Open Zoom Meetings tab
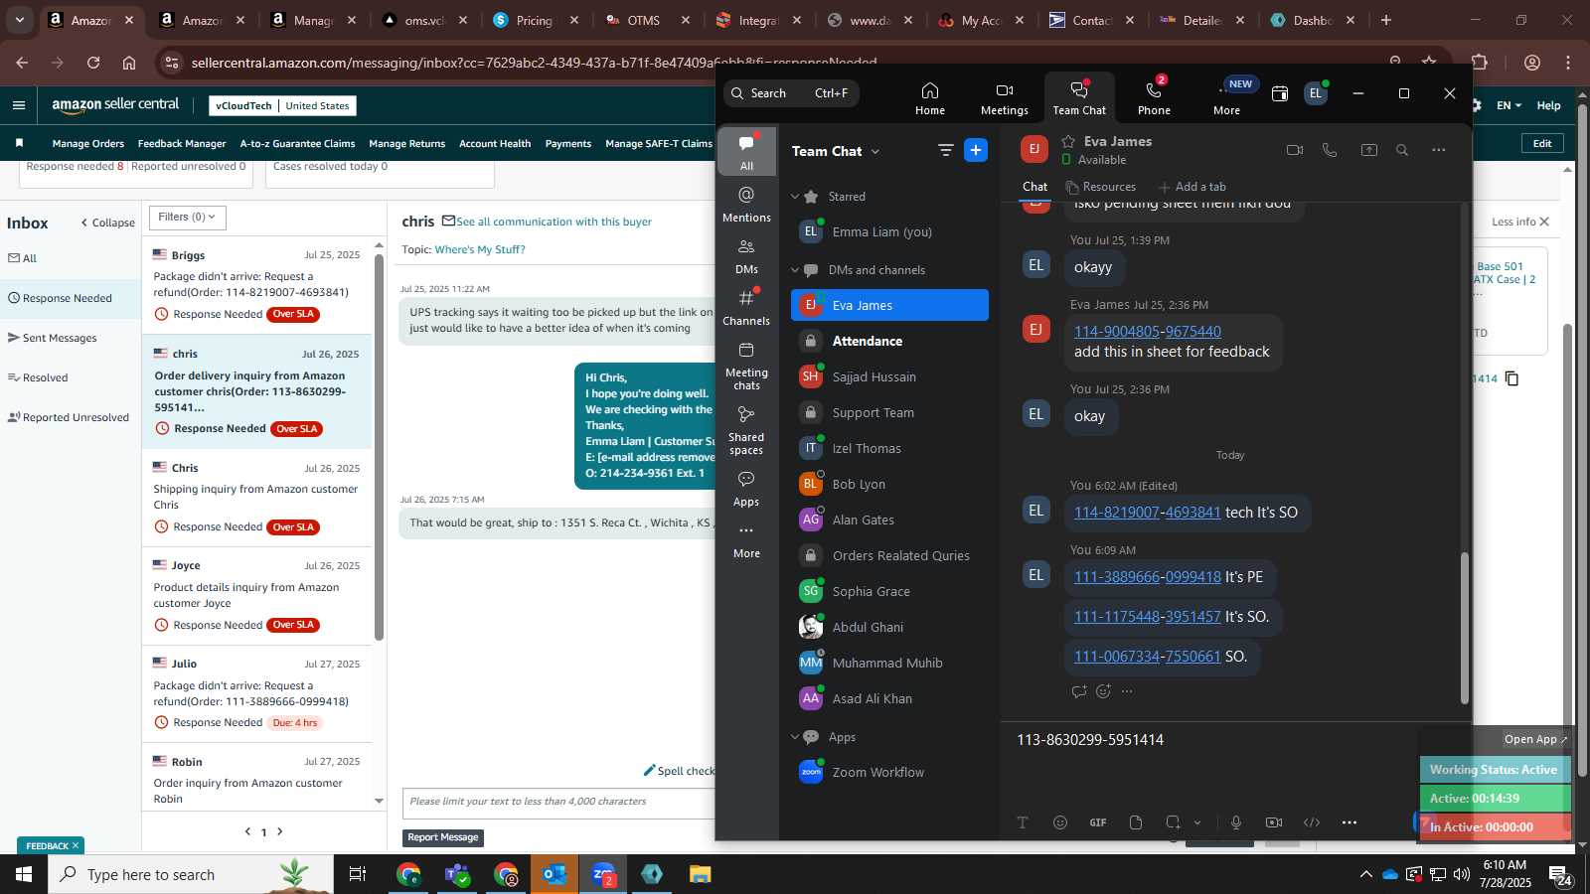Viewport: 1590px width, 894px height. [1005, 98]
